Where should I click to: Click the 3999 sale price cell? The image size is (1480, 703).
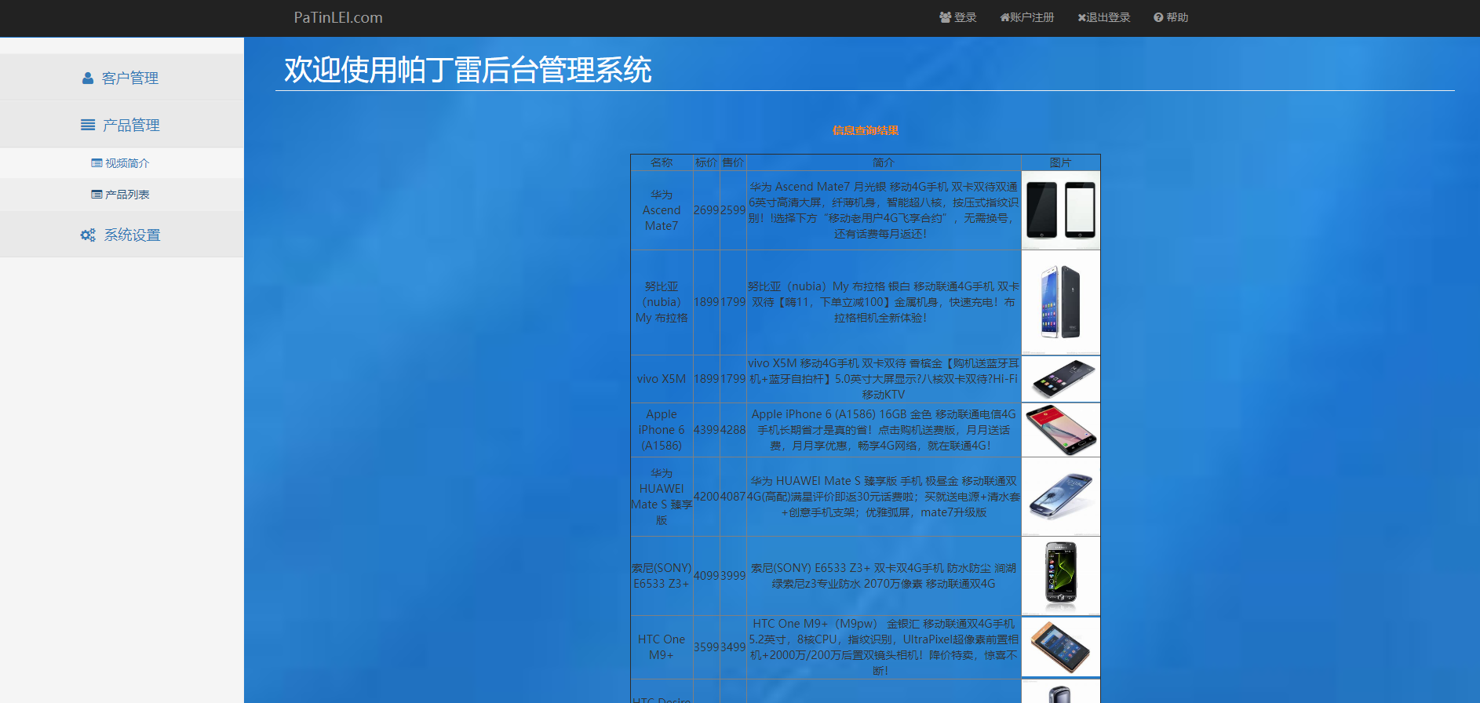coord(733,576)
